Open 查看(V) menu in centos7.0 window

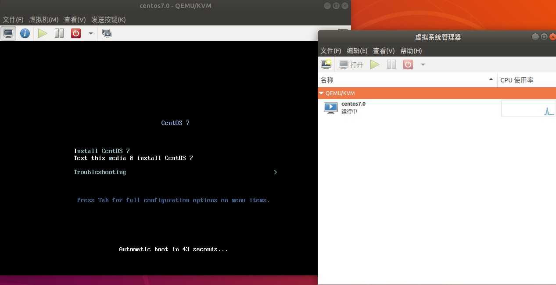pyautogui.click(x=75, y=20)
